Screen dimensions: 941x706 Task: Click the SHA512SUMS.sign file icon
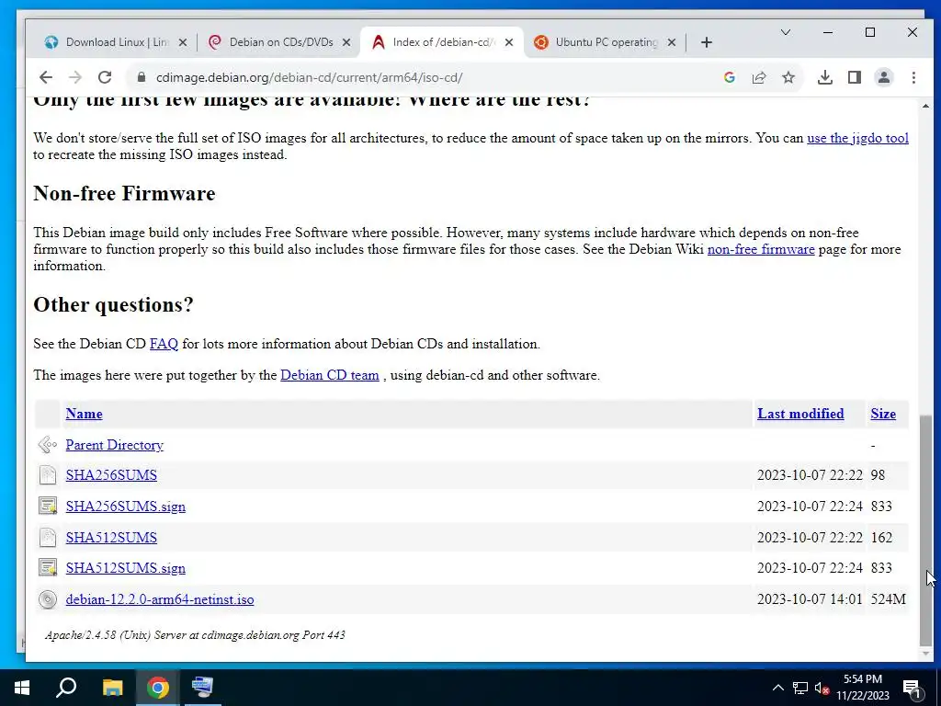pyautogui.click(x=48, y=568)
